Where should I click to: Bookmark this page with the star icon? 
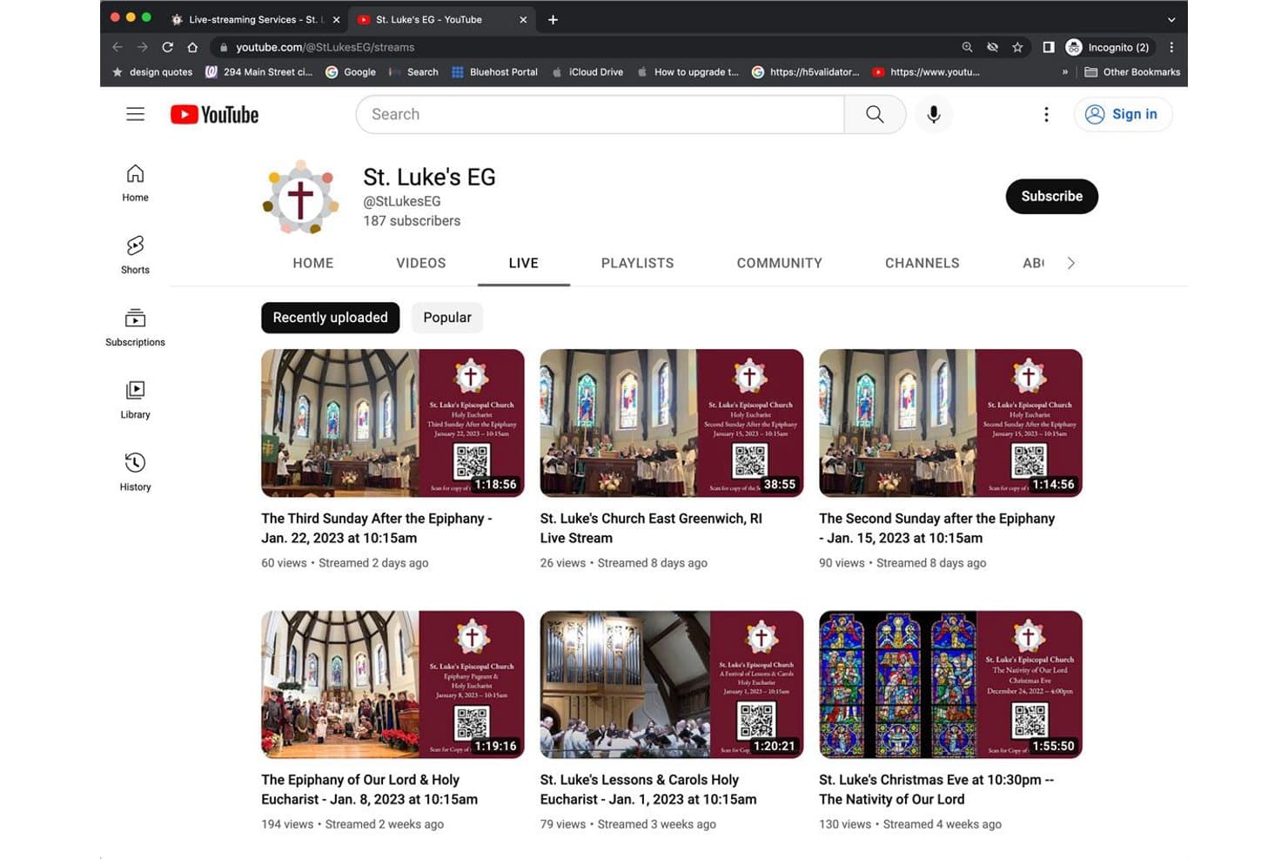click(1017, 47)
